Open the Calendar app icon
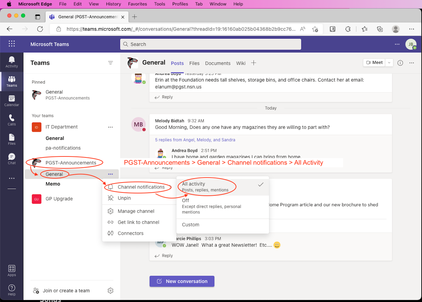The image size is (422, 302). tap(12, 101)
